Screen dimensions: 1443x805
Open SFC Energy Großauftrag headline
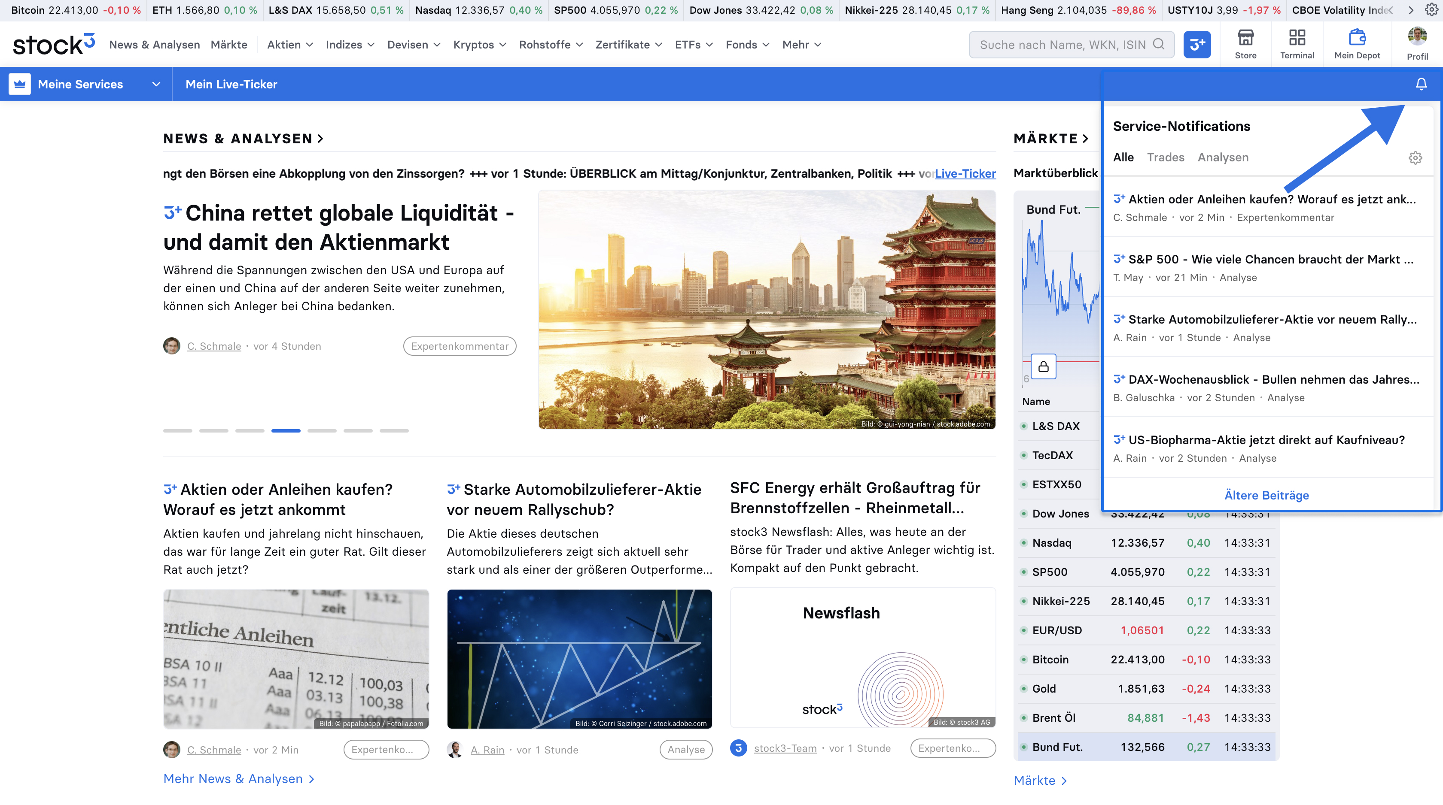[x=855, y=498]
